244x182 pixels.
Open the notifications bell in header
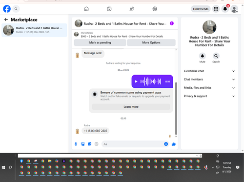click(x=225, y=9)
